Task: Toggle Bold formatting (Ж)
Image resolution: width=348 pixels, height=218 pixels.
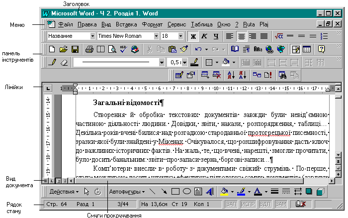Action: tap(193, 36)
